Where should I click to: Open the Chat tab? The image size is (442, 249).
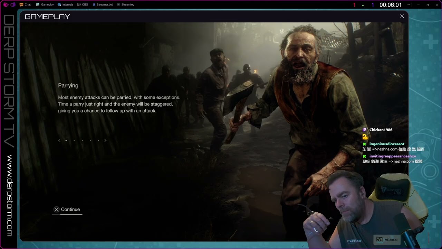pos(25,4)
